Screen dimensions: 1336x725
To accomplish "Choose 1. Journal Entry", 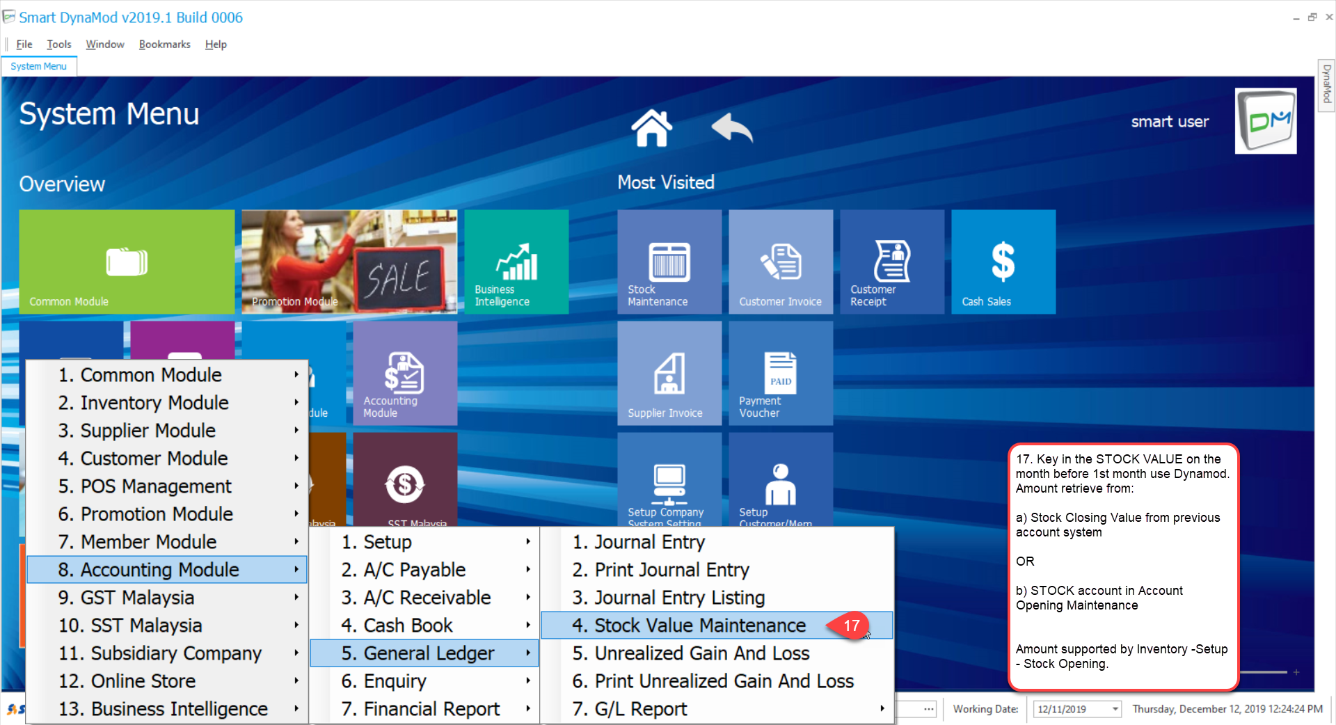I will click(x=717, y=541).
